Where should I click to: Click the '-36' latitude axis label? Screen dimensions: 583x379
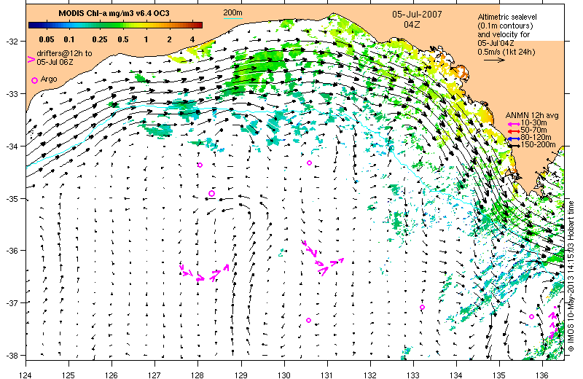pyautogui.click(x=11, y=251)
